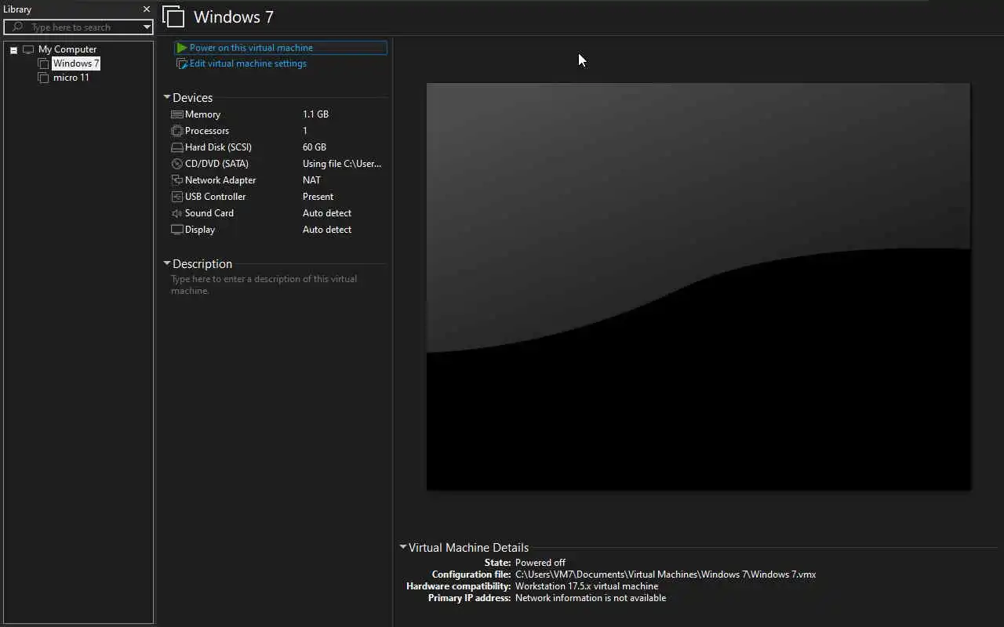1004x627 pixels.
Task: Click the Windows 7.vmx configuration file path
Action: [x=665, y=574]
